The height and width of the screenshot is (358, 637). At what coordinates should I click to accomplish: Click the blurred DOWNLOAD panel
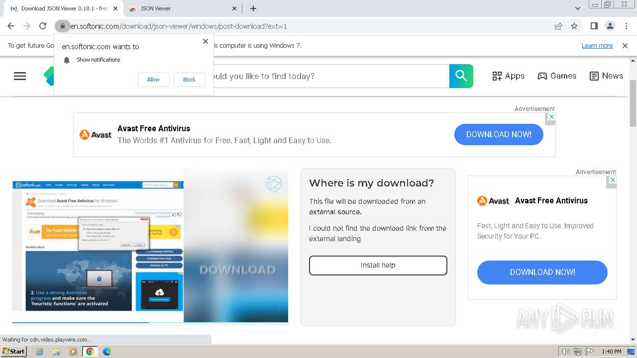pyautogui.click(x=236, y=246)
